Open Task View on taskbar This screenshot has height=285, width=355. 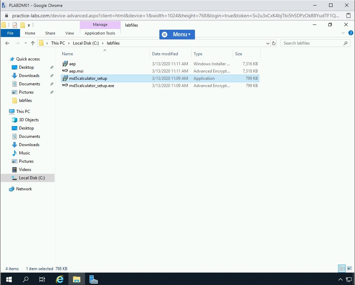(42, 279)
